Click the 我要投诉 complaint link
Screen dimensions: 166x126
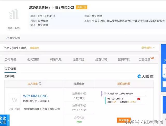tap(15, 38)
